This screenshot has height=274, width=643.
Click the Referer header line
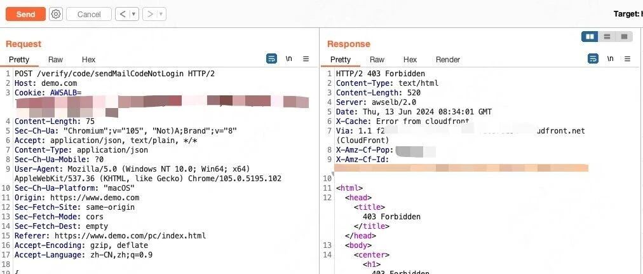click(x=111, y=236)
